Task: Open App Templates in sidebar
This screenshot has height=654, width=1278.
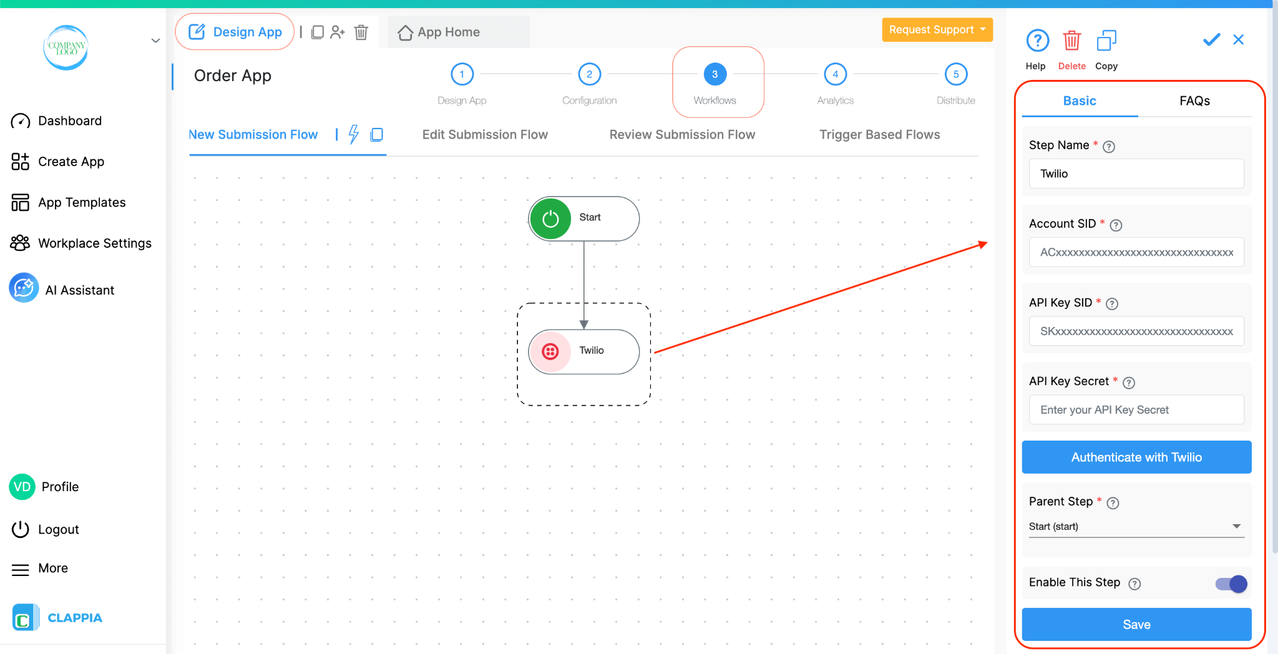Action: [69, 202]
